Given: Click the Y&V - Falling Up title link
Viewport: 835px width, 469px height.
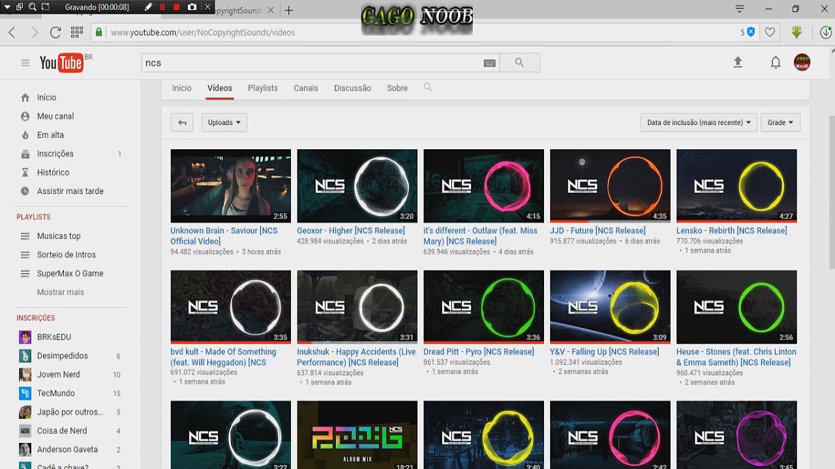Looking at the screenshot, I should (x=604, y=352).
